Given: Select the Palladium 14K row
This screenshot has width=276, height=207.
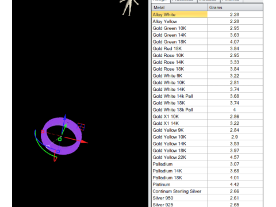Looking at the screenshot, I should click(x=207, y=171).
